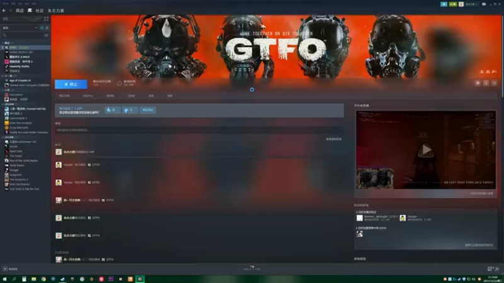This screenshot has height=283, width=504.
Task: Click the blue stop (停止) game button
Action: (x=71, y=84)
